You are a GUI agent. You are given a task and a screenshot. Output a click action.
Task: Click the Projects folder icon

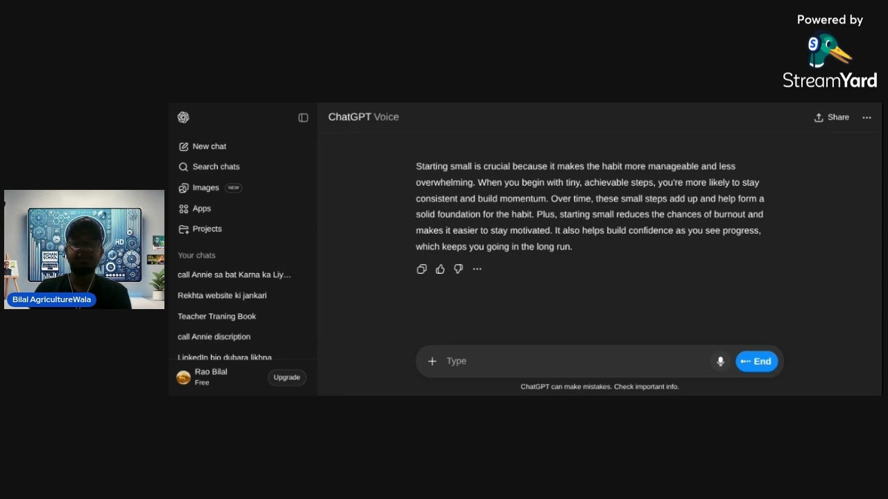point(183,229)
